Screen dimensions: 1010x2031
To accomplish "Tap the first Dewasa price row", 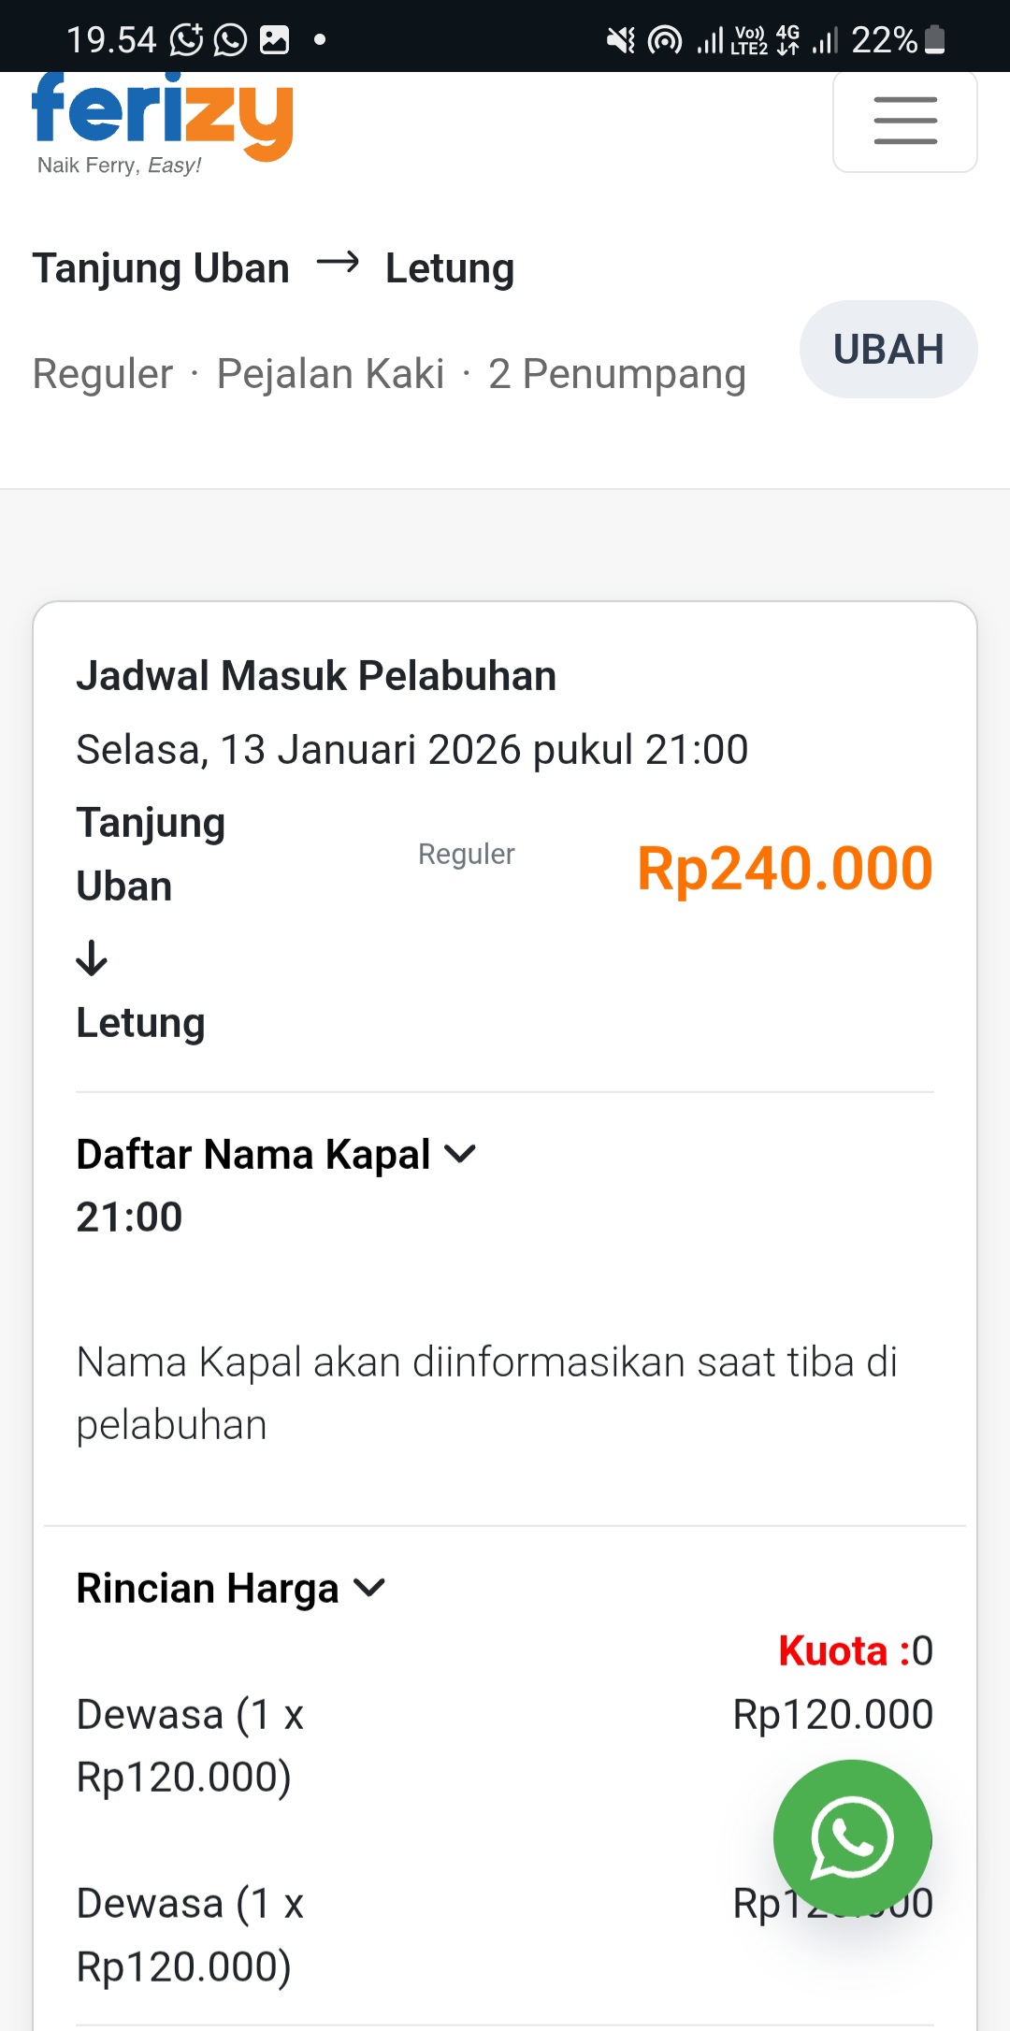I will 505,1745.
